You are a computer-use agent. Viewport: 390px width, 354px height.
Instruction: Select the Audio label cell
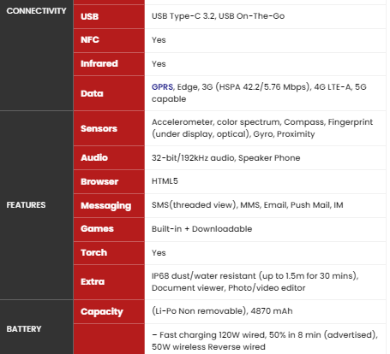tap(109, 157)
